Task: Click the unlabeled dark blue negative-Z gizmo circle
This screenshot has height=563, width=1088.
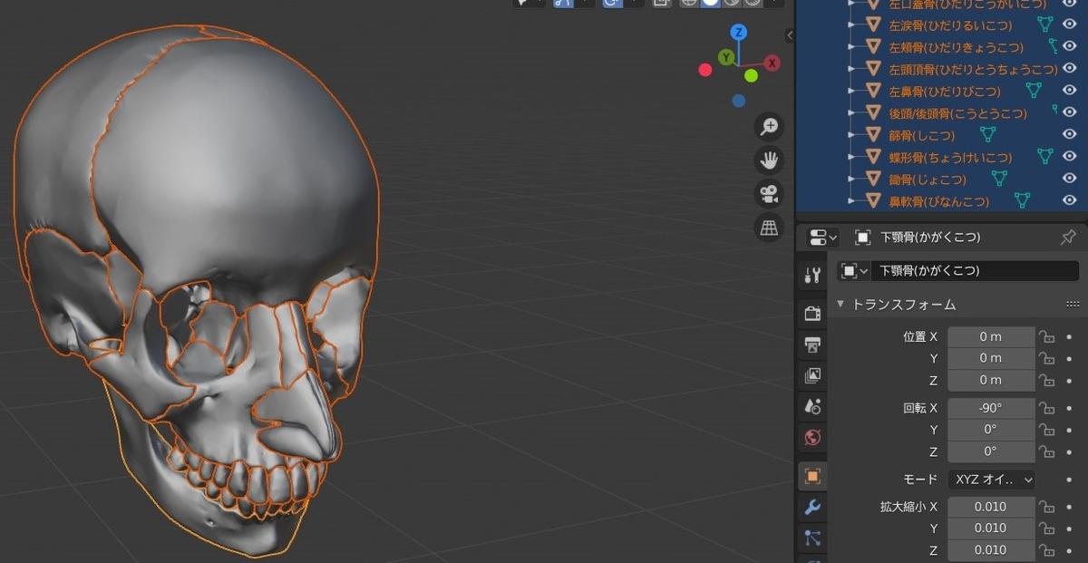Action: coord(739,101)
